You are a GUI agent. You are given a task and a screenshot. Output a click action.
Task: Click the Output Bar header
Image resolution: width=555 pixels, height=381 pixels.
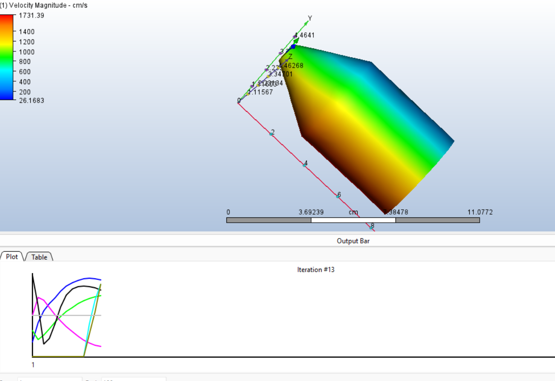[x=354, y=241]
